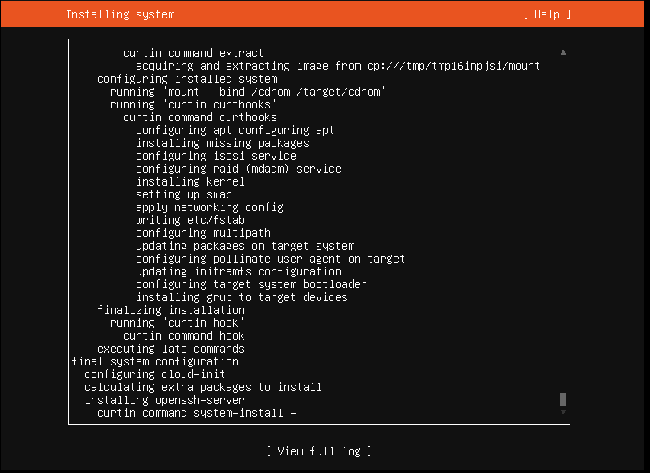Click the Installing system header title
Screen dimensions: 650x473
pos(121,14)
